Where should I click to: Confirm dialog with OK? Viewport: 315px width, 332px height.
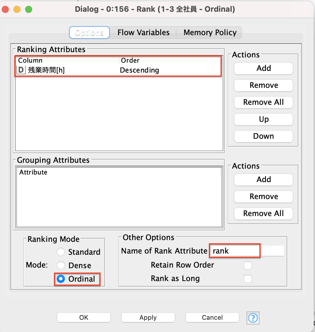(x=84, y=317)
